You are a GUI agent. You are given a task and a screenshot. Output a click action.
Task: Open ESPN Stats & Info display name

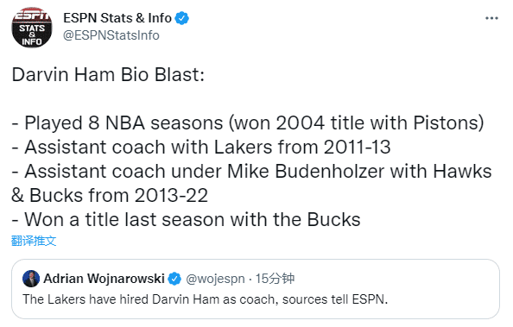click(117, 18)
